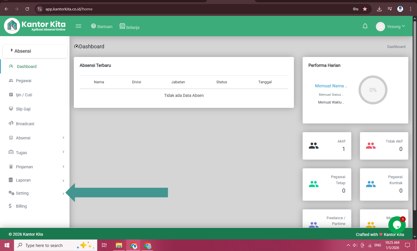Click the Billing dollar icon
The width and height of the screenshot is (417, 251).
10,206
